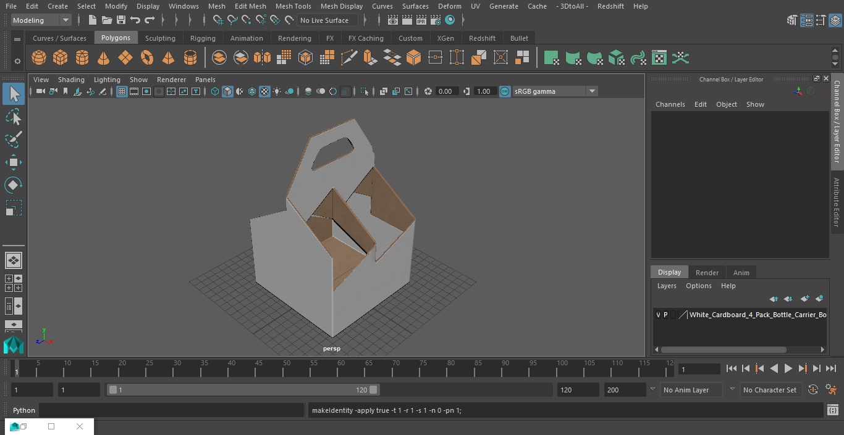Step back one frame button

click(x=745, y=368)
